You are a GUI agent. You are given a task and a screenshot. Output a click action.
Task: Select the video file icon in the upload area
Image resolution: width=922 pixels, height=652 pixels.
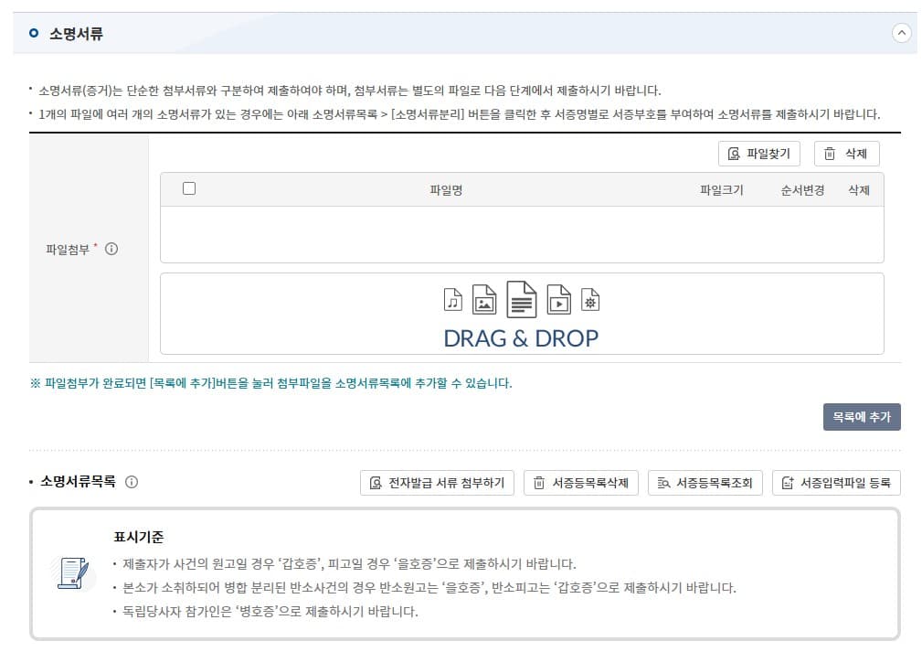pos(559,299)
